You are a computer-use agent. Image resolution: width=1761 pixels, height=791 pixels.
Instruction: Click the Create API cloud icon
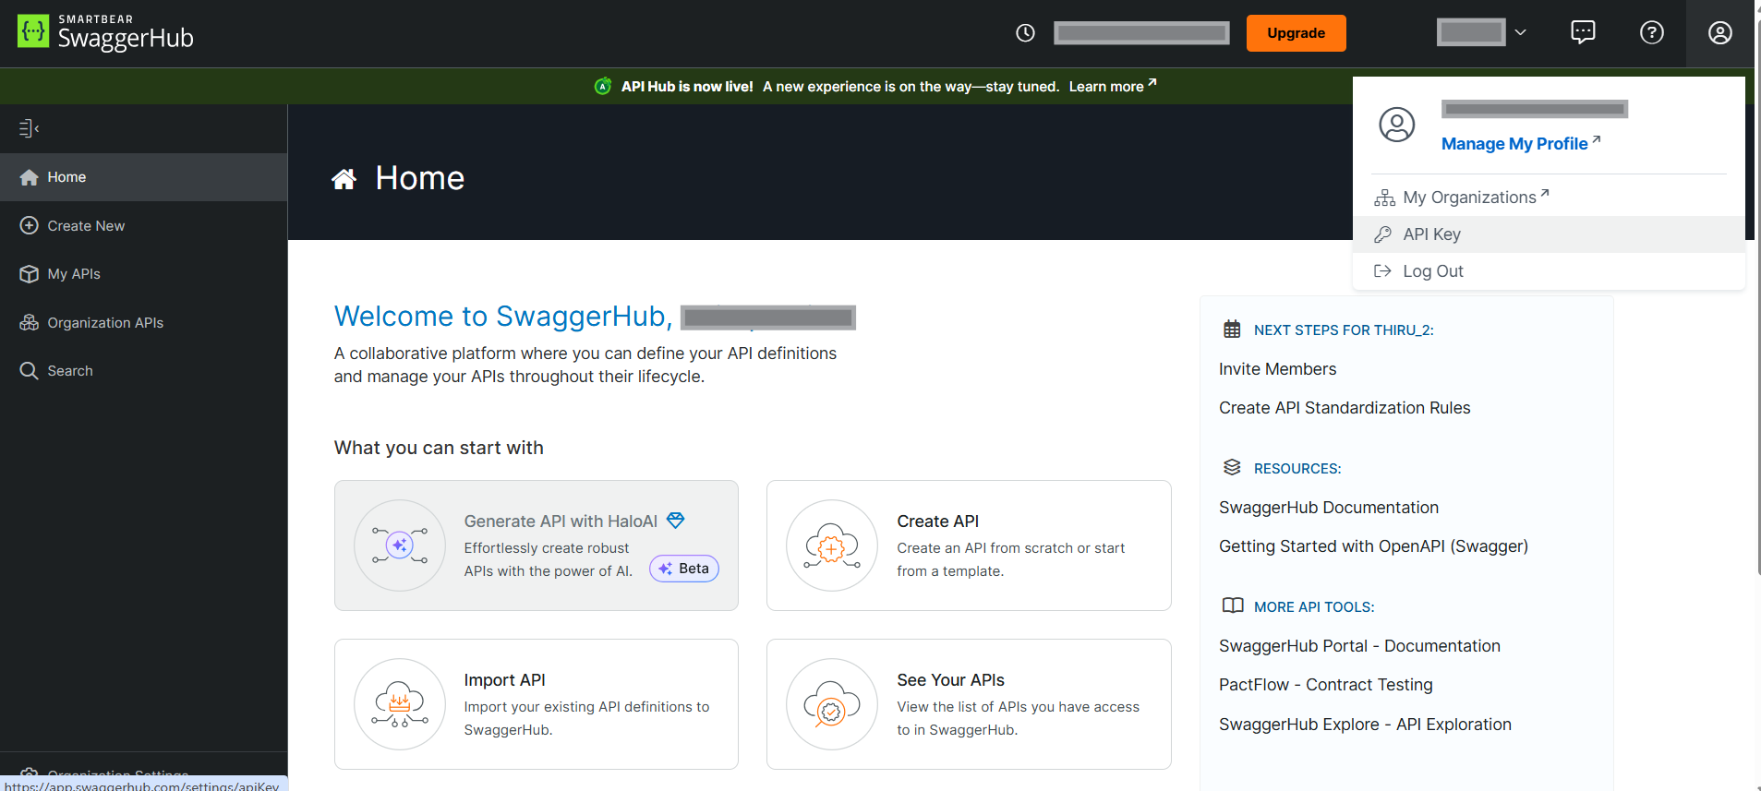pos(832,545)
